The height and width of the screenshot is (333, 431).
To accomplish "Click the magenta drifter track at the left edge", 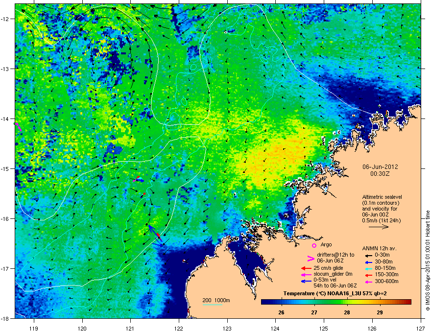I will (x=18, y=126).
